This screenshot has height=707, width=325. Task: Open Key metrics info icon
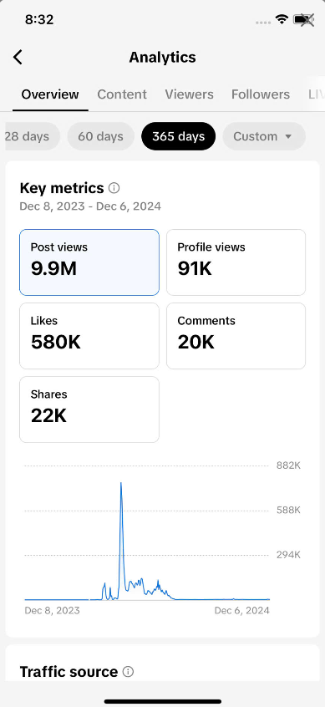pyautogui.click(x=114, y=187)
